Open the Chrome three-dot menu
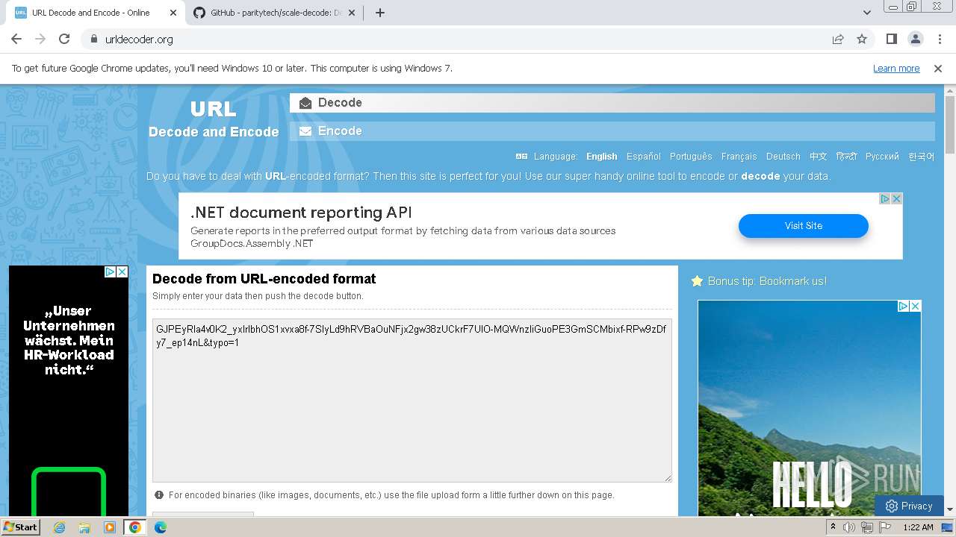 (938, 39)
